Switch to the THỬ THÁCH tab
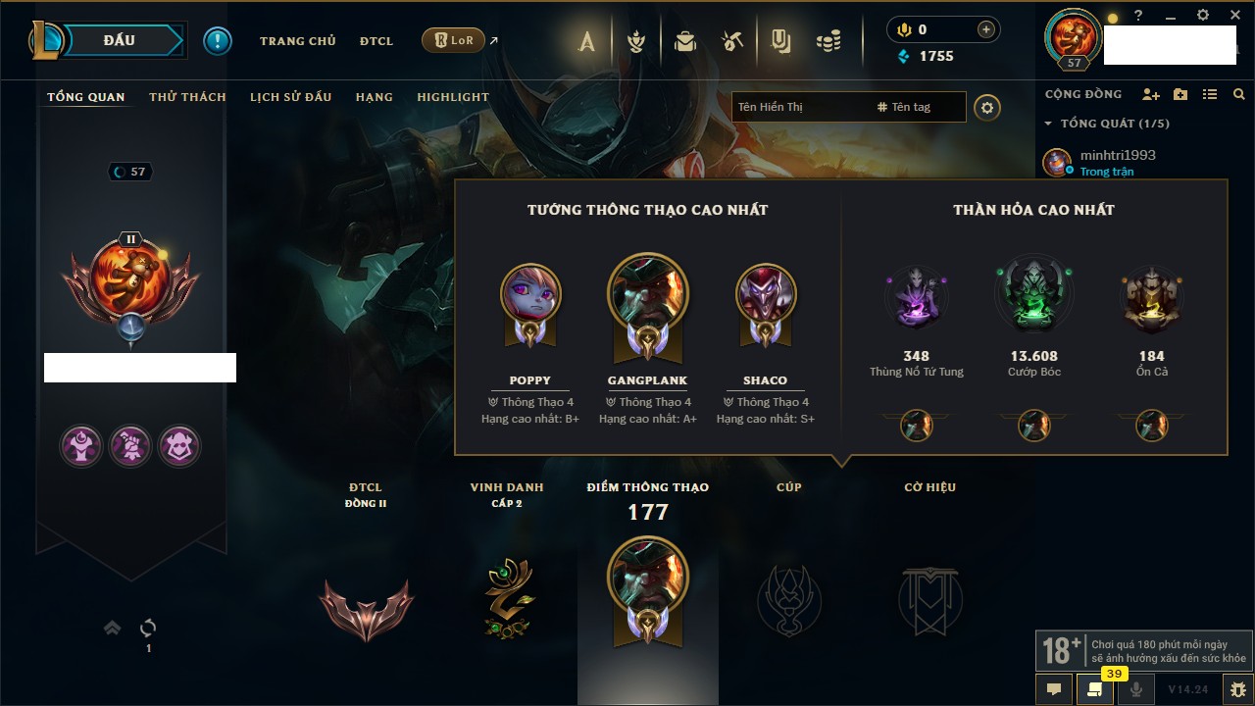The width and height of the screenshot is (1255, 706). pyautogui.click(x=187, y=97)
